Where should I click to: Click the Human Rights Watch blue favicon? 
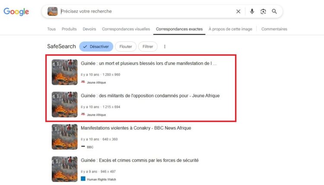click(83, 179)
